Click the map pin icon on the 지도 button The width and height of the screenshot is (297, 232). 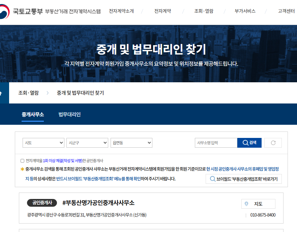pyautogui.click(x=247, y=204)
